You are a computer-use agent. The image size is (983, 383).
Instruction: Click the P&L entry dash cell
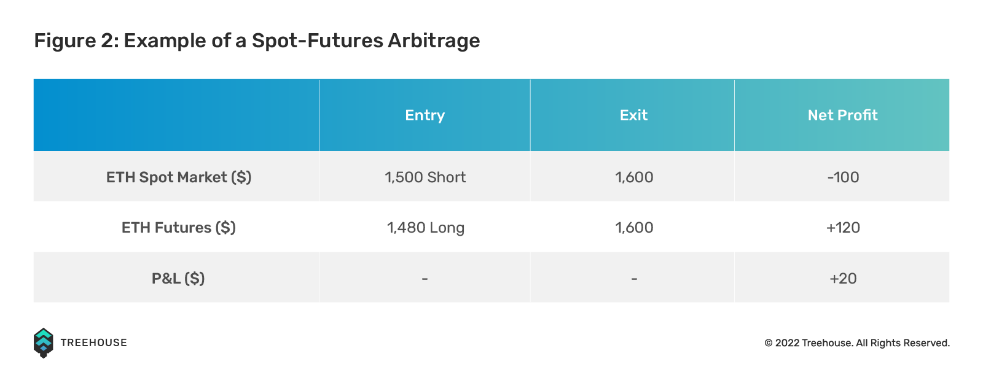(425, 277)
